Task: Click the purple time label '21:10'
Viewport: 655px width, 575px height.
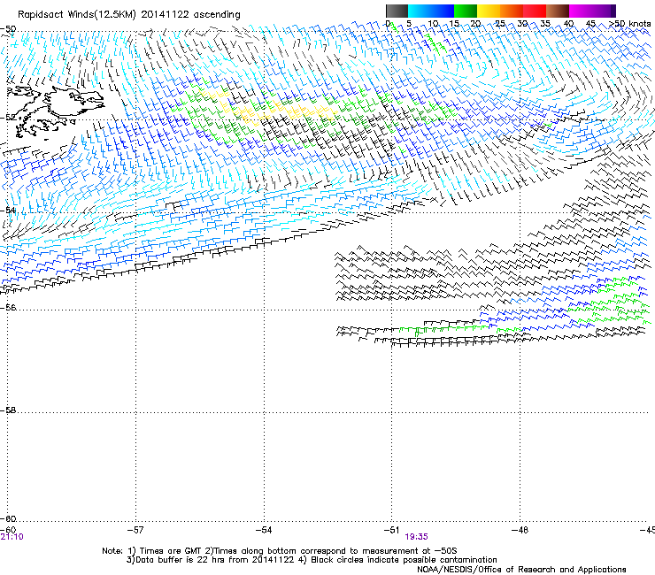Action: coord(12,537)
